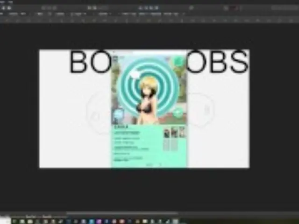Open the light blue icon in the taskbar

pos(92,221)
